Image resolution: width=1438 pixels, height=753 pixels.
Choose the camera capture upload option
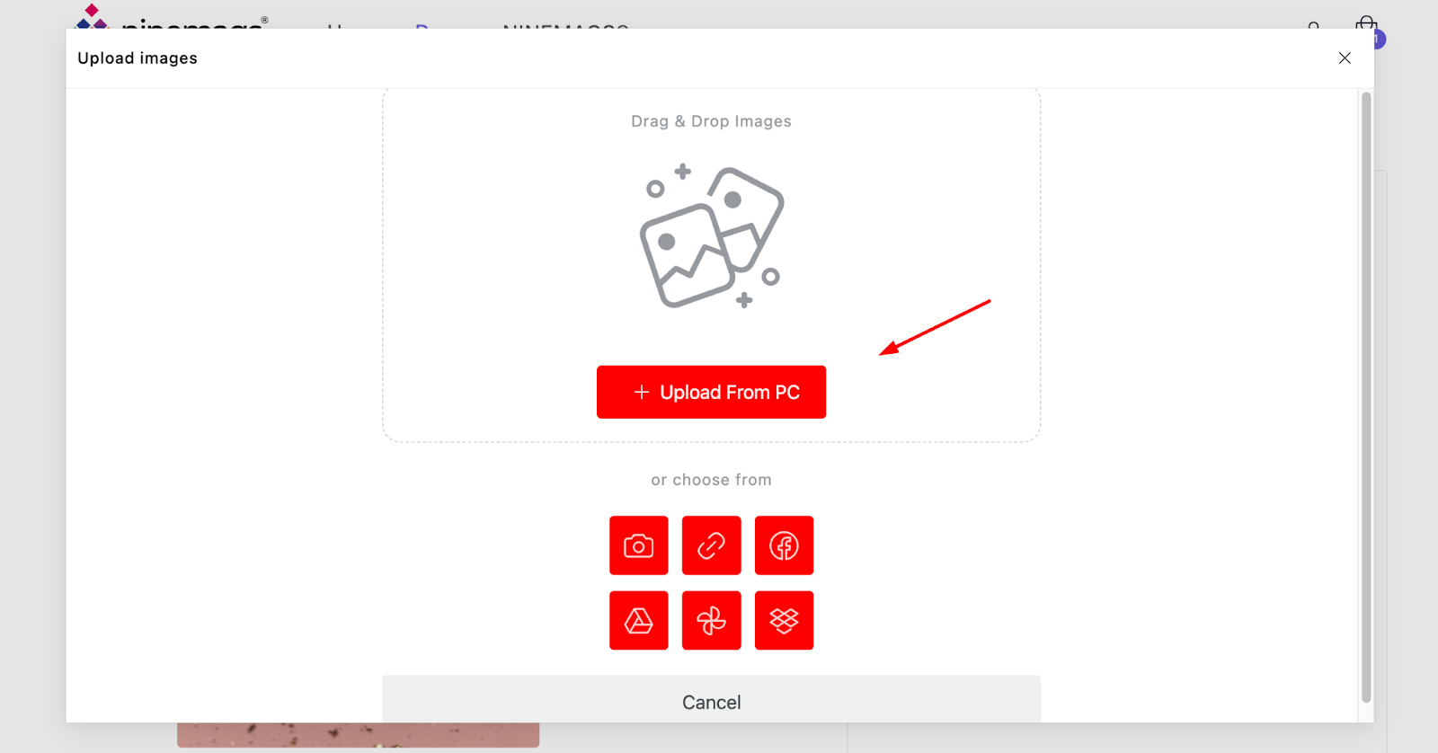coord(638,545)
